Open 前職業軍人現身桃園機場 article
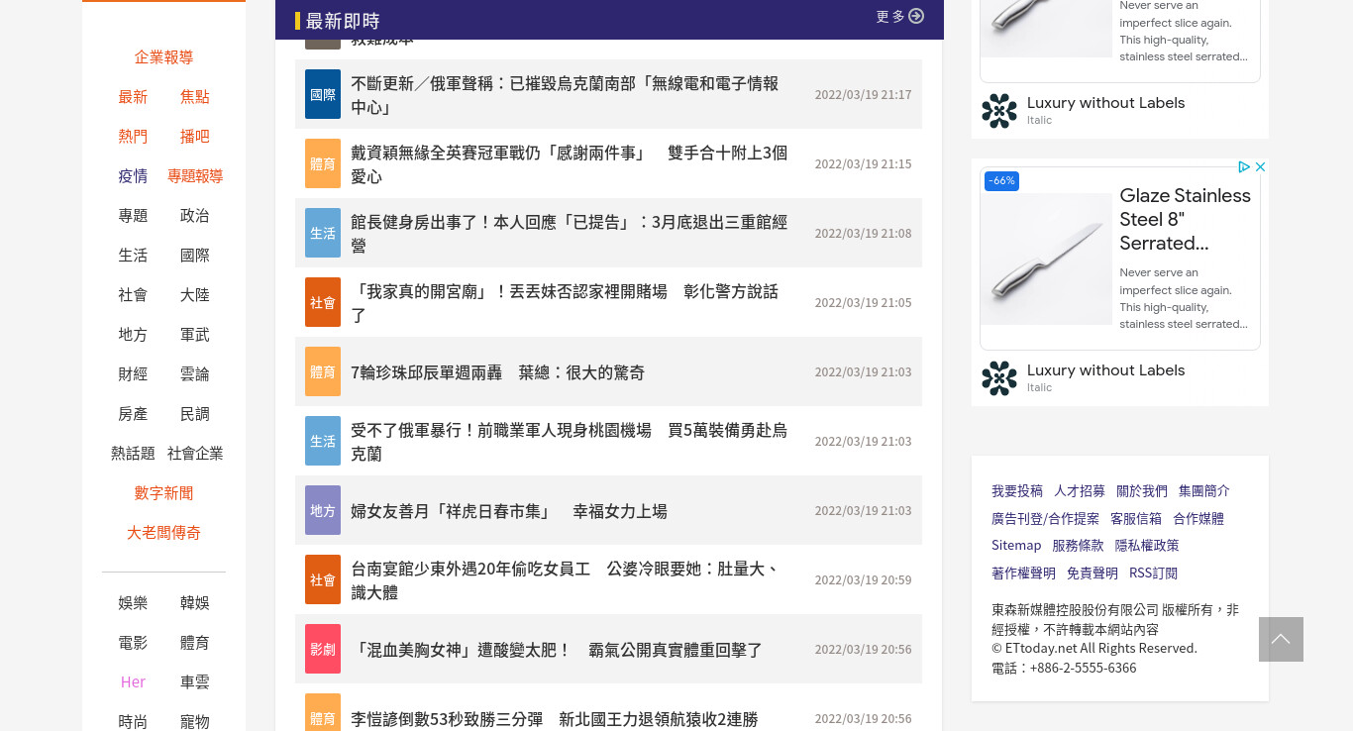 point(569,442)
